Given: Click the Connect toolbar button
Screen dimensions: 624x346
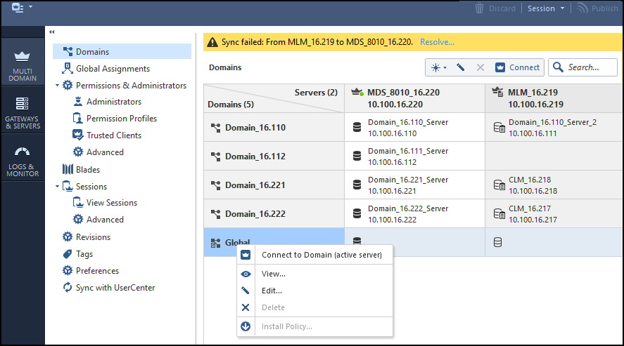Looking at the screenshot, I should click(x=518, y=67).
